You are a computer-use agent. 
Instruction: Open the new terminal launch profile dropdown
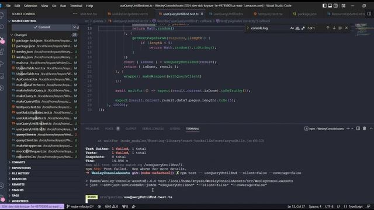pos(352,128)
